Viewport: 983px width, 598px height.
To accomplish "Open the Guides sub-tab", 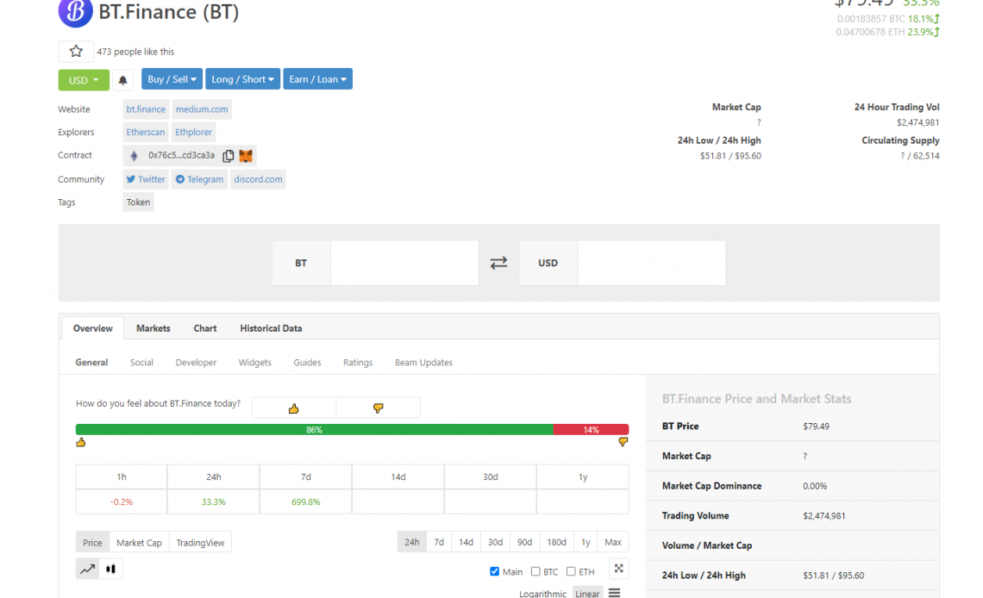I will click(307, 363).
